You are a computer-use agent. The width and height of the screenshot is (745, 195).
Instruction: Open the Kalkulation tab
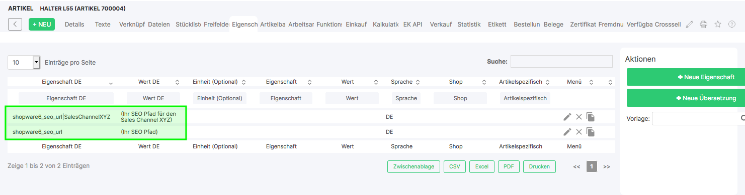click(x=385, y=24)
